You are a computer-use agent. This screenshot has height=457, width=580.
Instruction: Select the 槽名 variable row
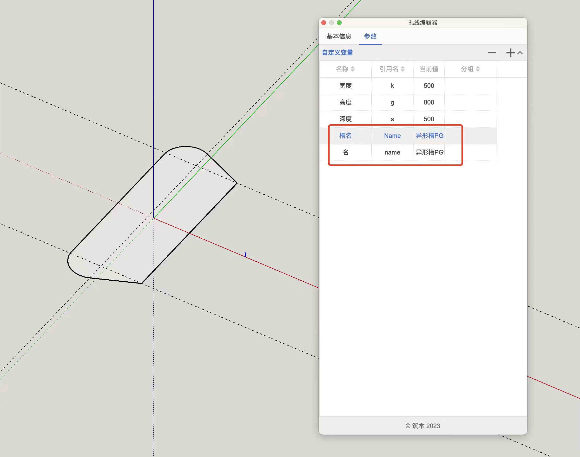[x=346, y=136]
